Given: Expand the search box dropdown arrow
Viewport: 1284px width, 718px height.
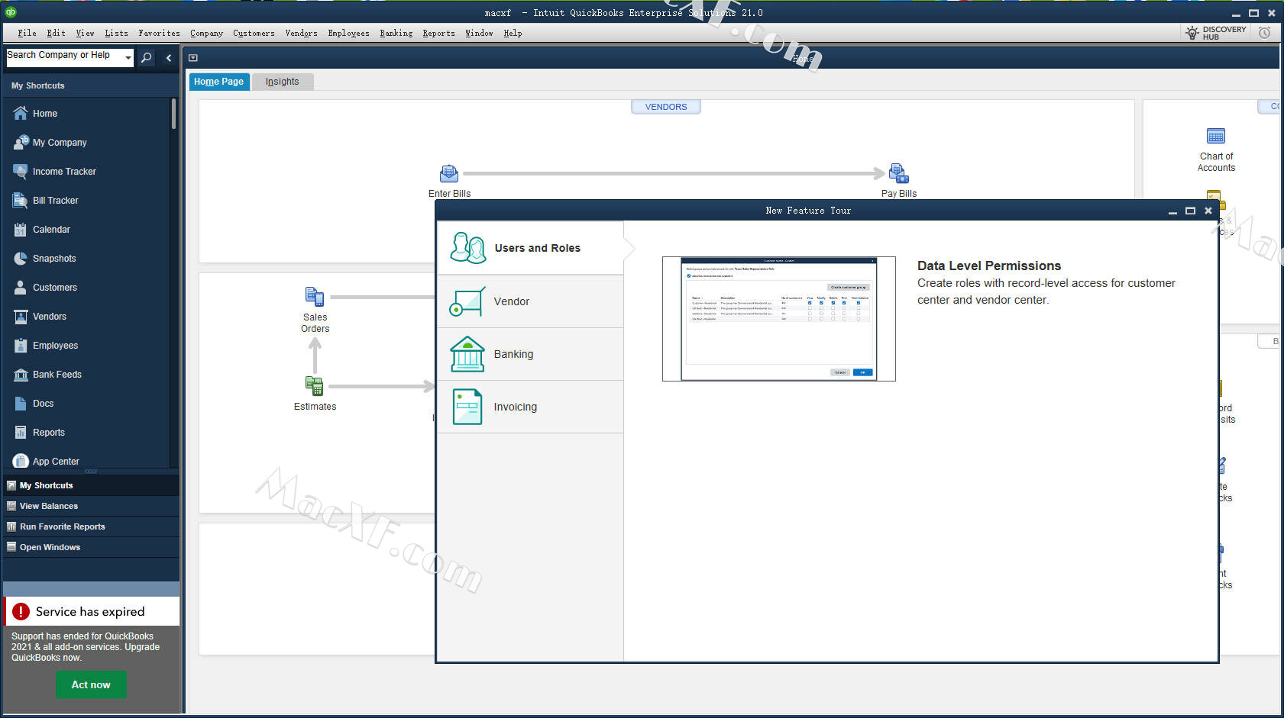Looking at the screenshot, I should click(x=128, y=58).
